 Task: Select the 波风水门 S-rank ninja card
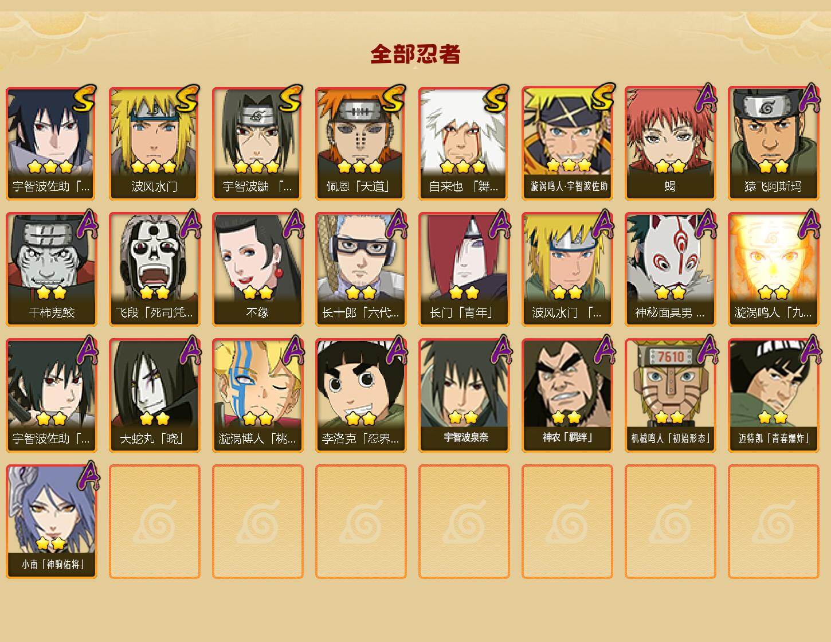(155, 143)
